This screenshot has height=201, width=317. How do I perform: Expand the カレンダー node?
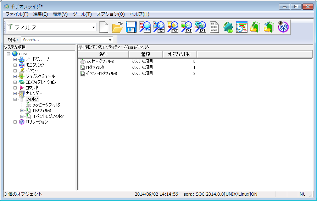(x=15, y=93)
